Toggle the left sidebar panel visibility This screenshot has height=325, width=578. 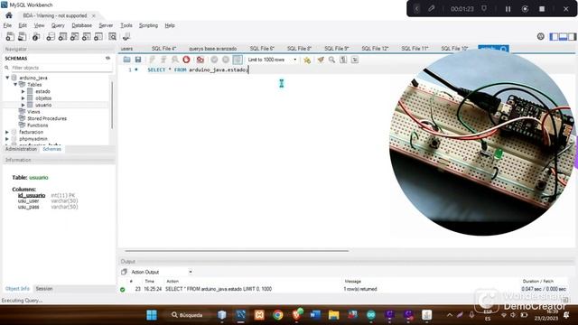554,36
